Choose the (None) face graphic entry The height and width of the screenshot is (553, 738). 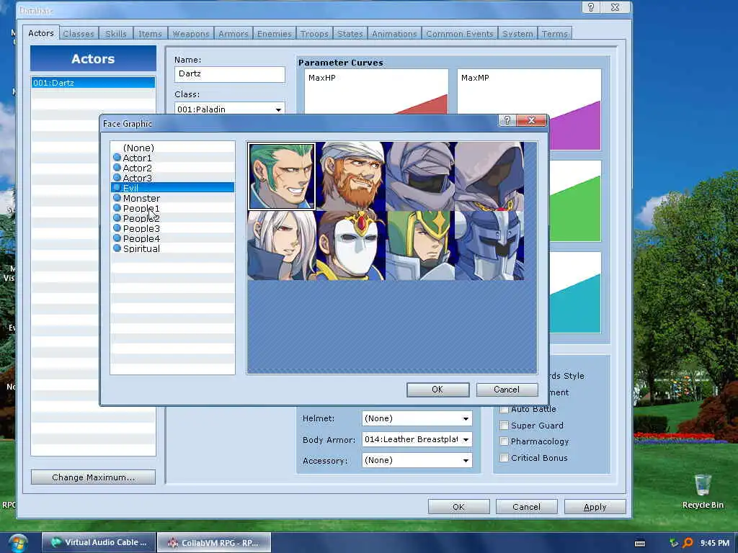coord(172,148)
